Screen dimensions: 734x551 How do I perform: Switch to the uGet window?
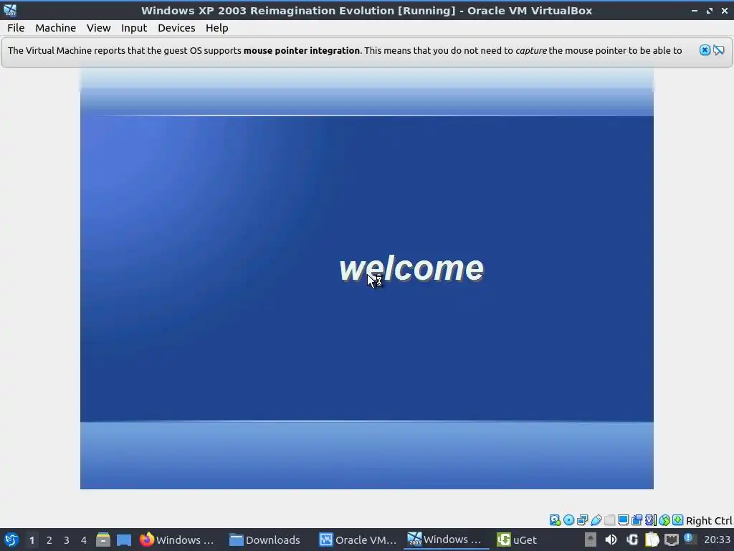click(517, 540)
